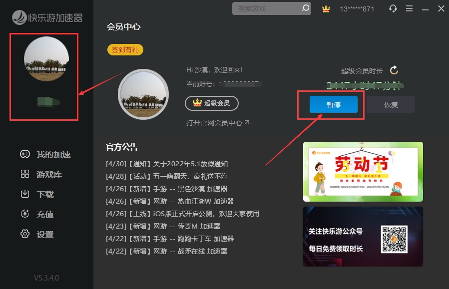The width and height of the screenshot is (449, 289).
Task: Open the 劳动节 promotional banner
Action: coord(363,171)
